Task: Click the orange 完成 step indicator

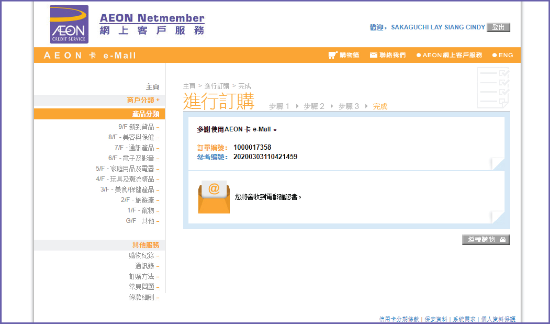Action: (380, 106)
